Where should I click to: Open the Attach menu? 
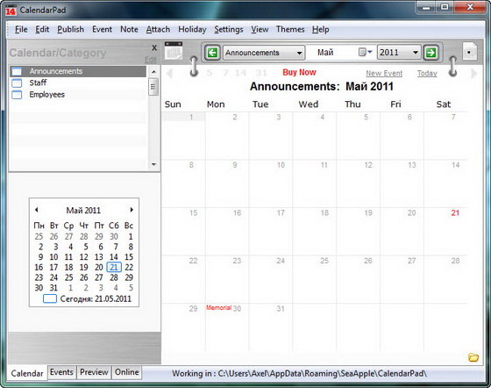[158, 30]
